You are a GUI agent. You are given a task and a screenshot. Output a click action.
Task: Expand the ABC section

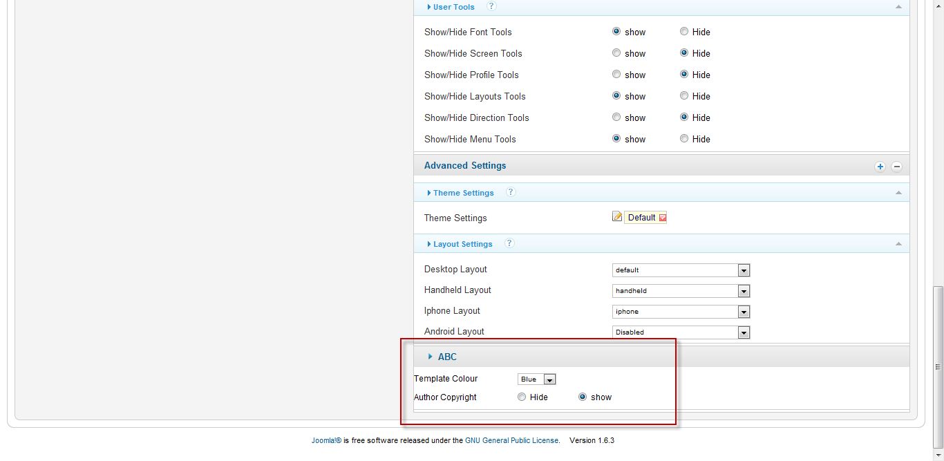pos(430,357)
